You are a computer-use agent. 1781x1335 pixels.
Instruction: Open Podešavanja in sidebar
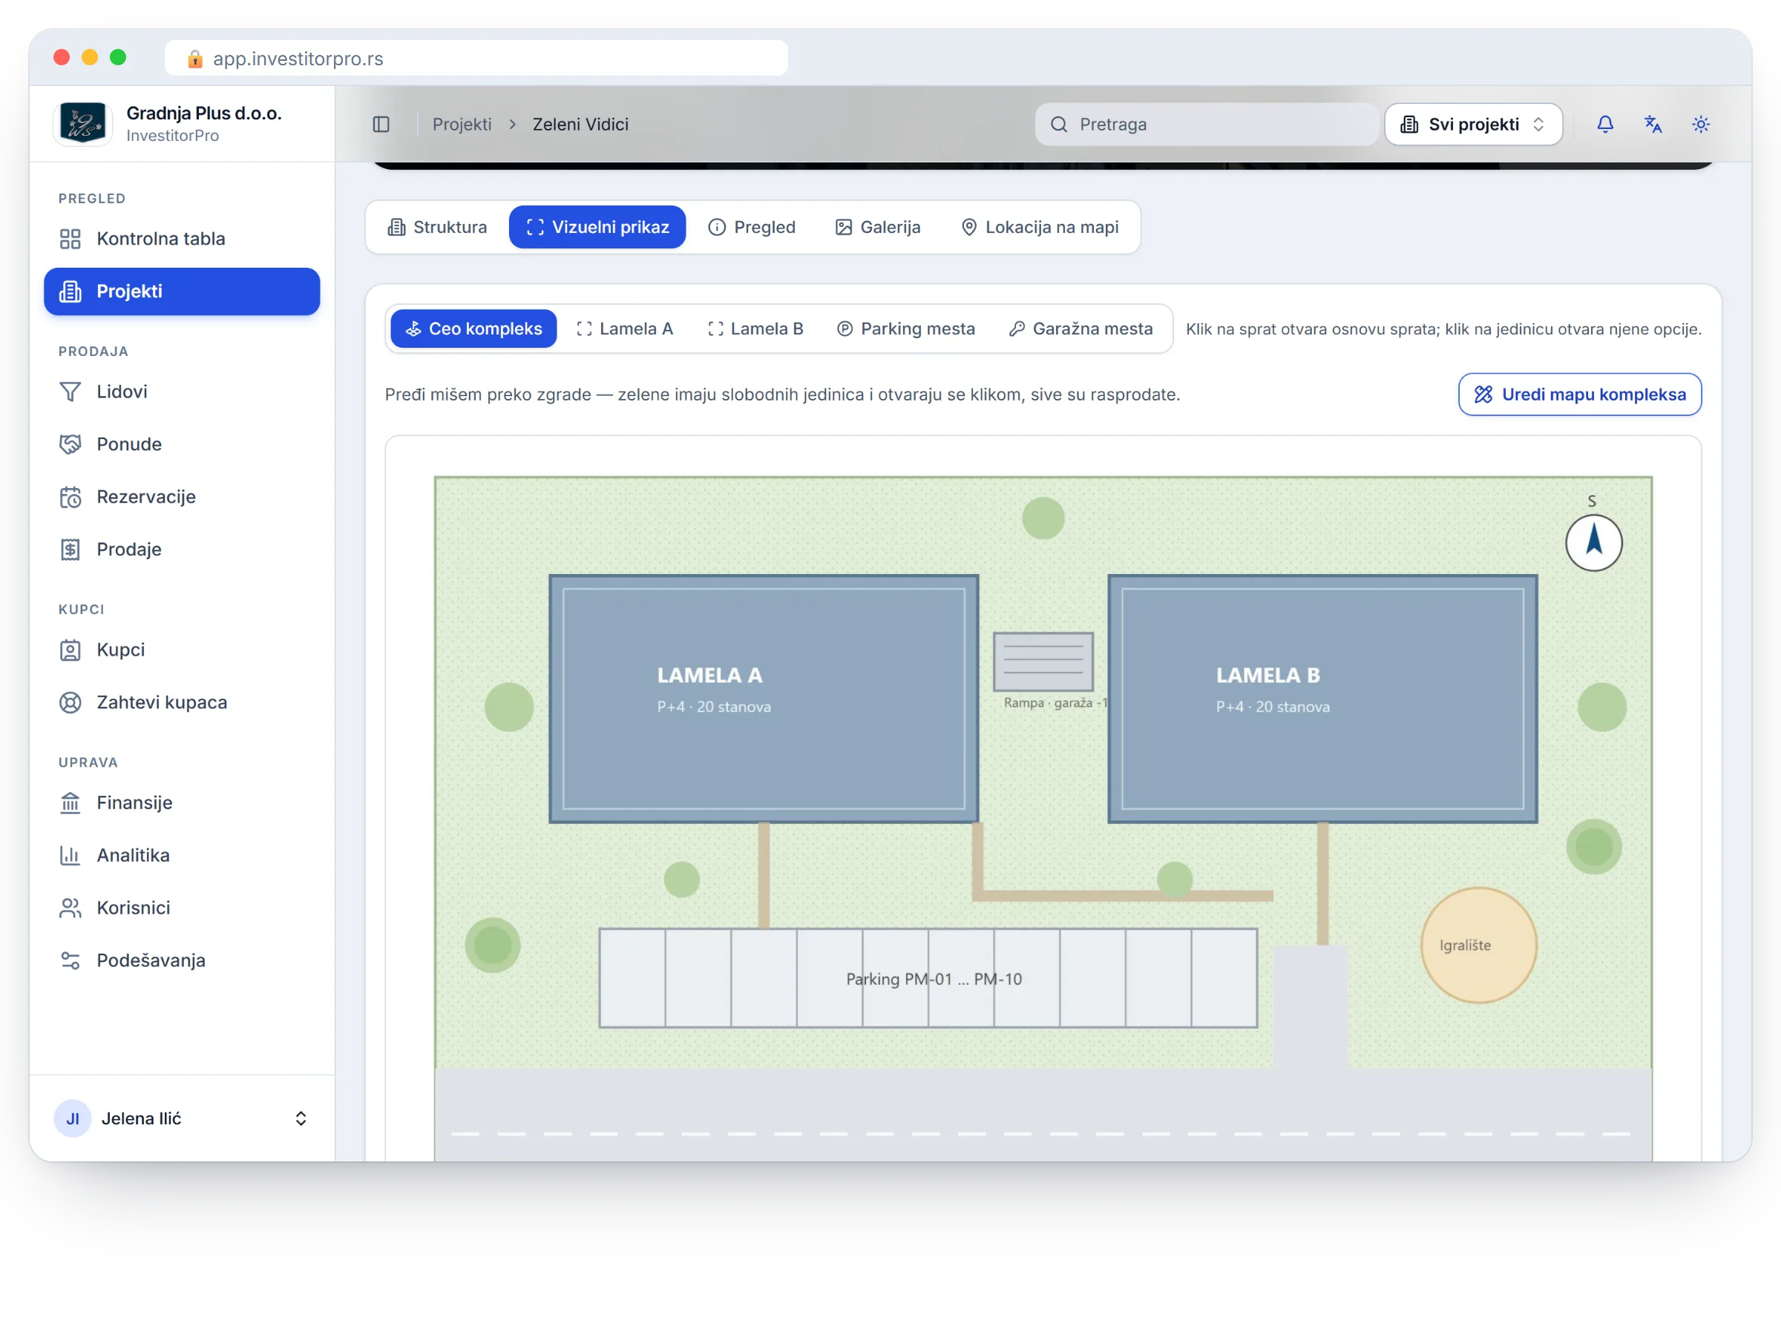tap(182, 960)
